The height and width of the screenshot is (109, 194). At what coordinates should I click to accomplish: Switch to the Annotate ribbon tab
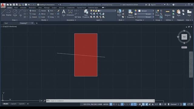(x=23, y=8)
